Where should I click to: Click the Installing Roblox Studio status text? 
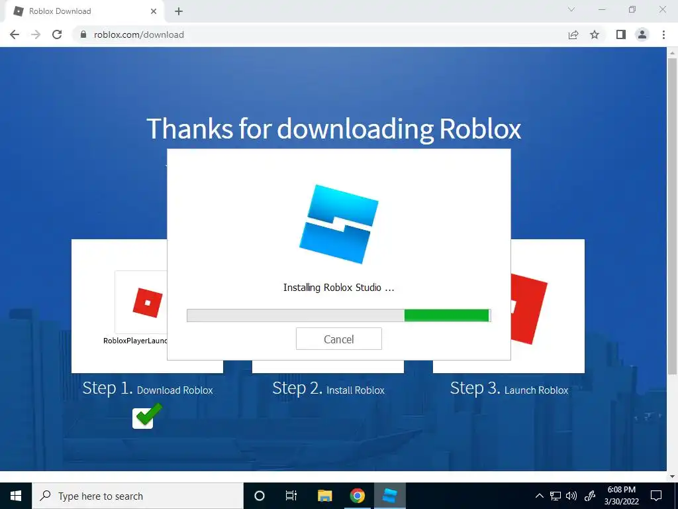(338, 288)
